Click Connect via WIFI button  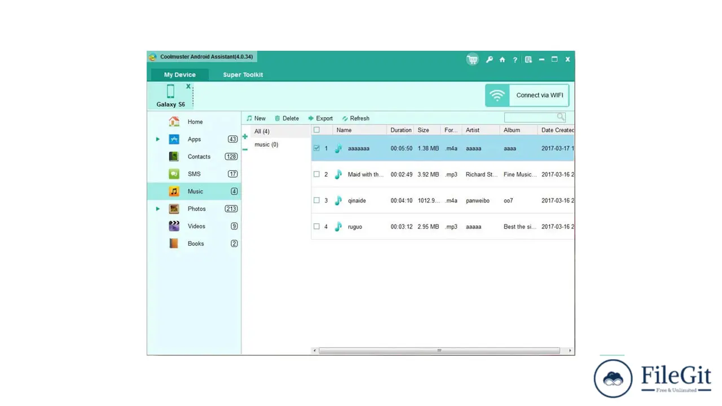coord(527,95)
